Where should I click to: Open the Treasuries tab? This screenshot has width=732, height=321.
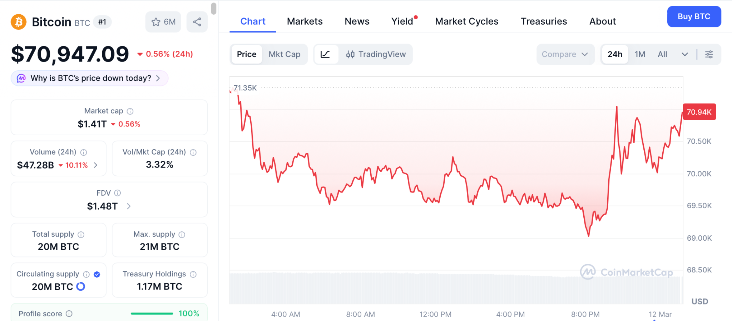[x=544, y=21]
